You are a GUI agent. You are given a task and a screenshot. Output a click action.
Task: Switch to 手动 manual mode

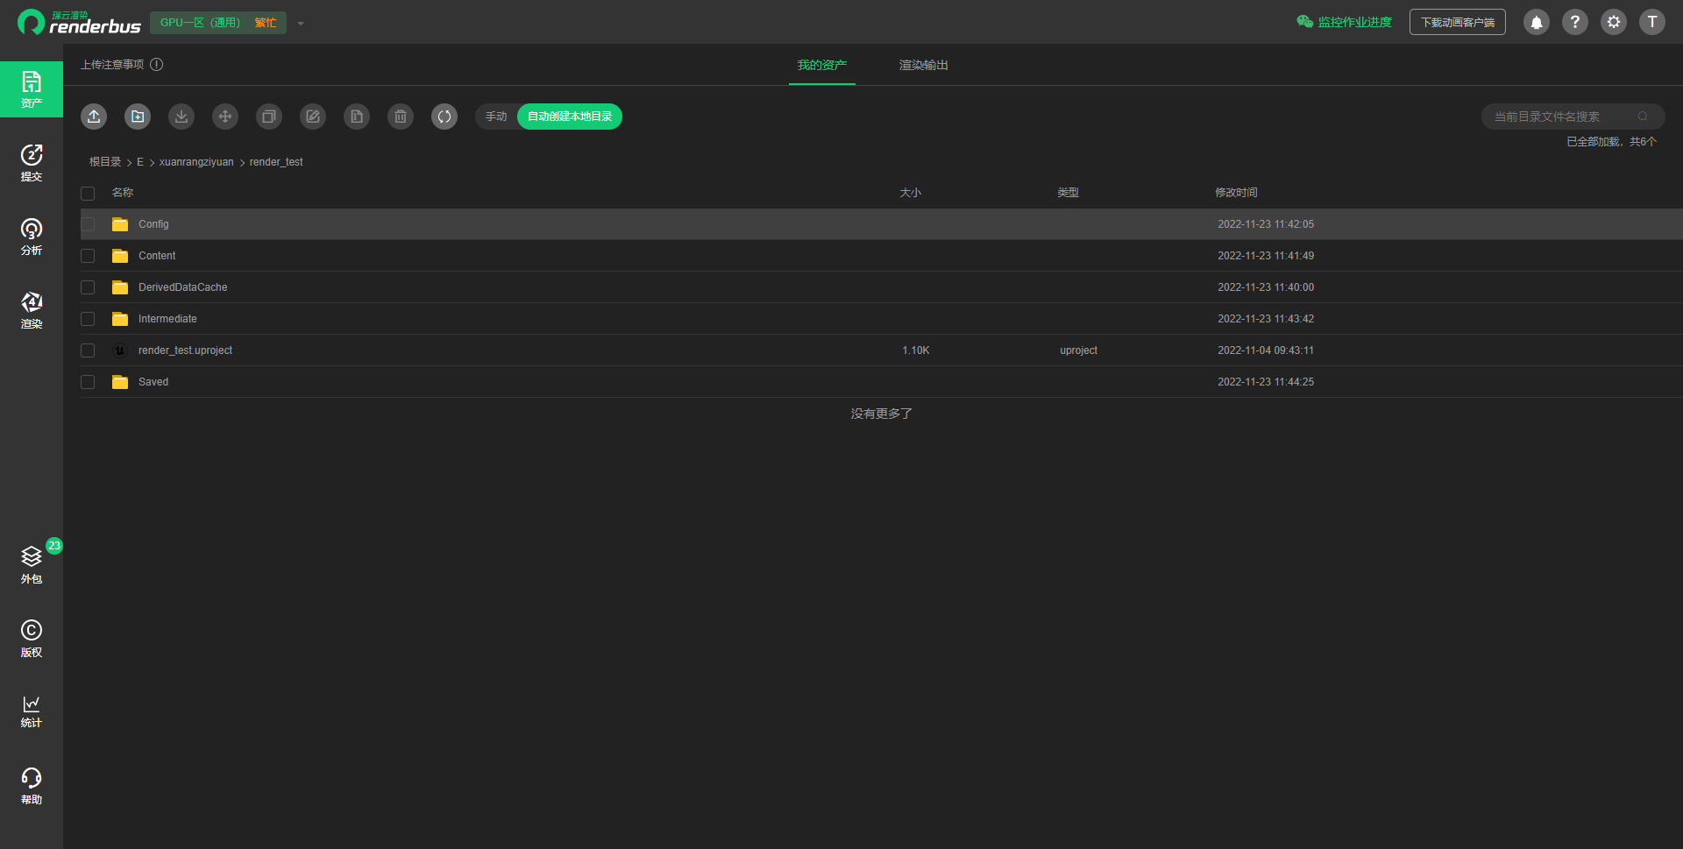click(x=496, y=117)
